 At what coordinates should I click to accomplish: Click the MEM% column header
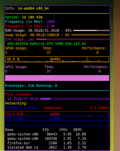click(x=78, y=130)
